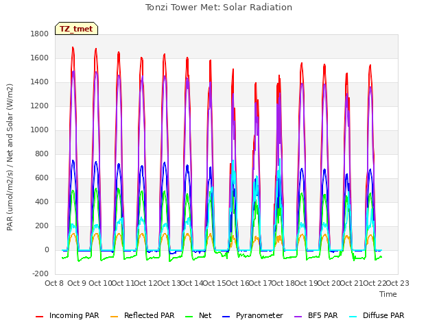Click the Oct 9 Incoming PAR peak
Screen dimensions: 439x329
[x=73, y=47]
